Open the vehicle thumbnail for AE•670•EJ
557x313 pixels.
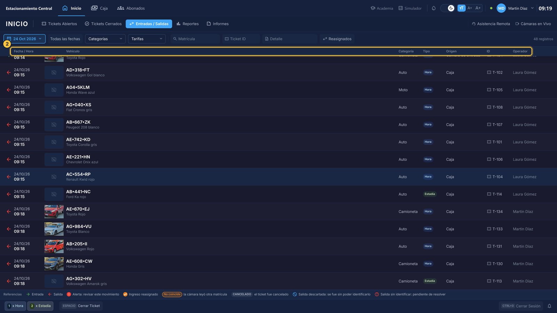54,211
